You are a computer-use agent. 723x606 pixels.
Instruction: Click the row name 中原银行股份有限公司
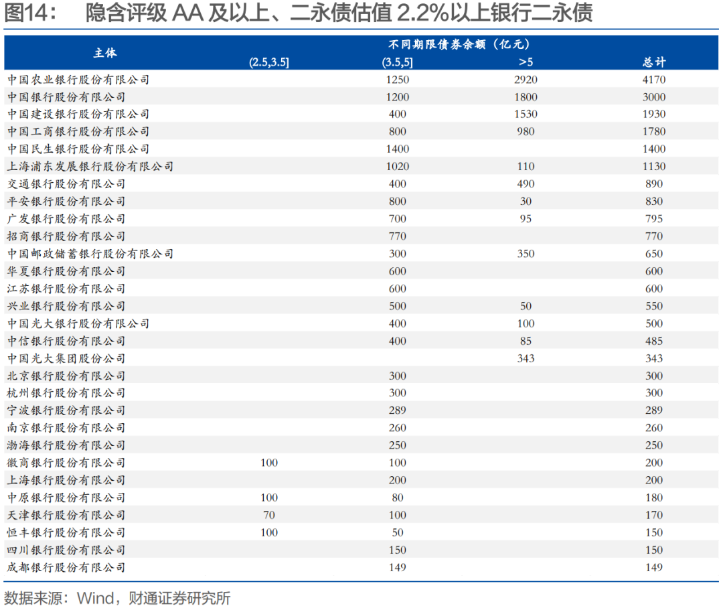(66, 498)
